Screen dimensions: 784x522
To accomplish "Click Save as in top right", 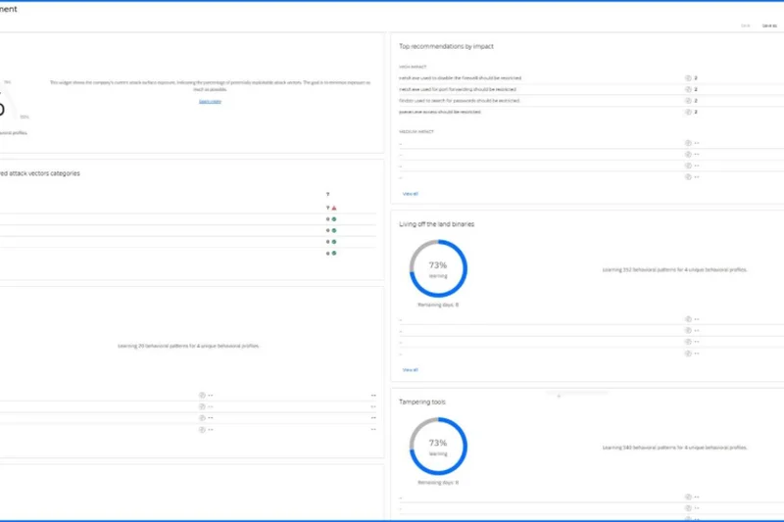I will tap(769, 25).
